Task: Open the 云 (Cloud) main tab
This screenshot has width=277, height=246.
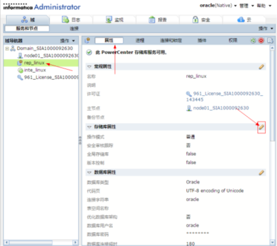Action: tap(244, 20)
